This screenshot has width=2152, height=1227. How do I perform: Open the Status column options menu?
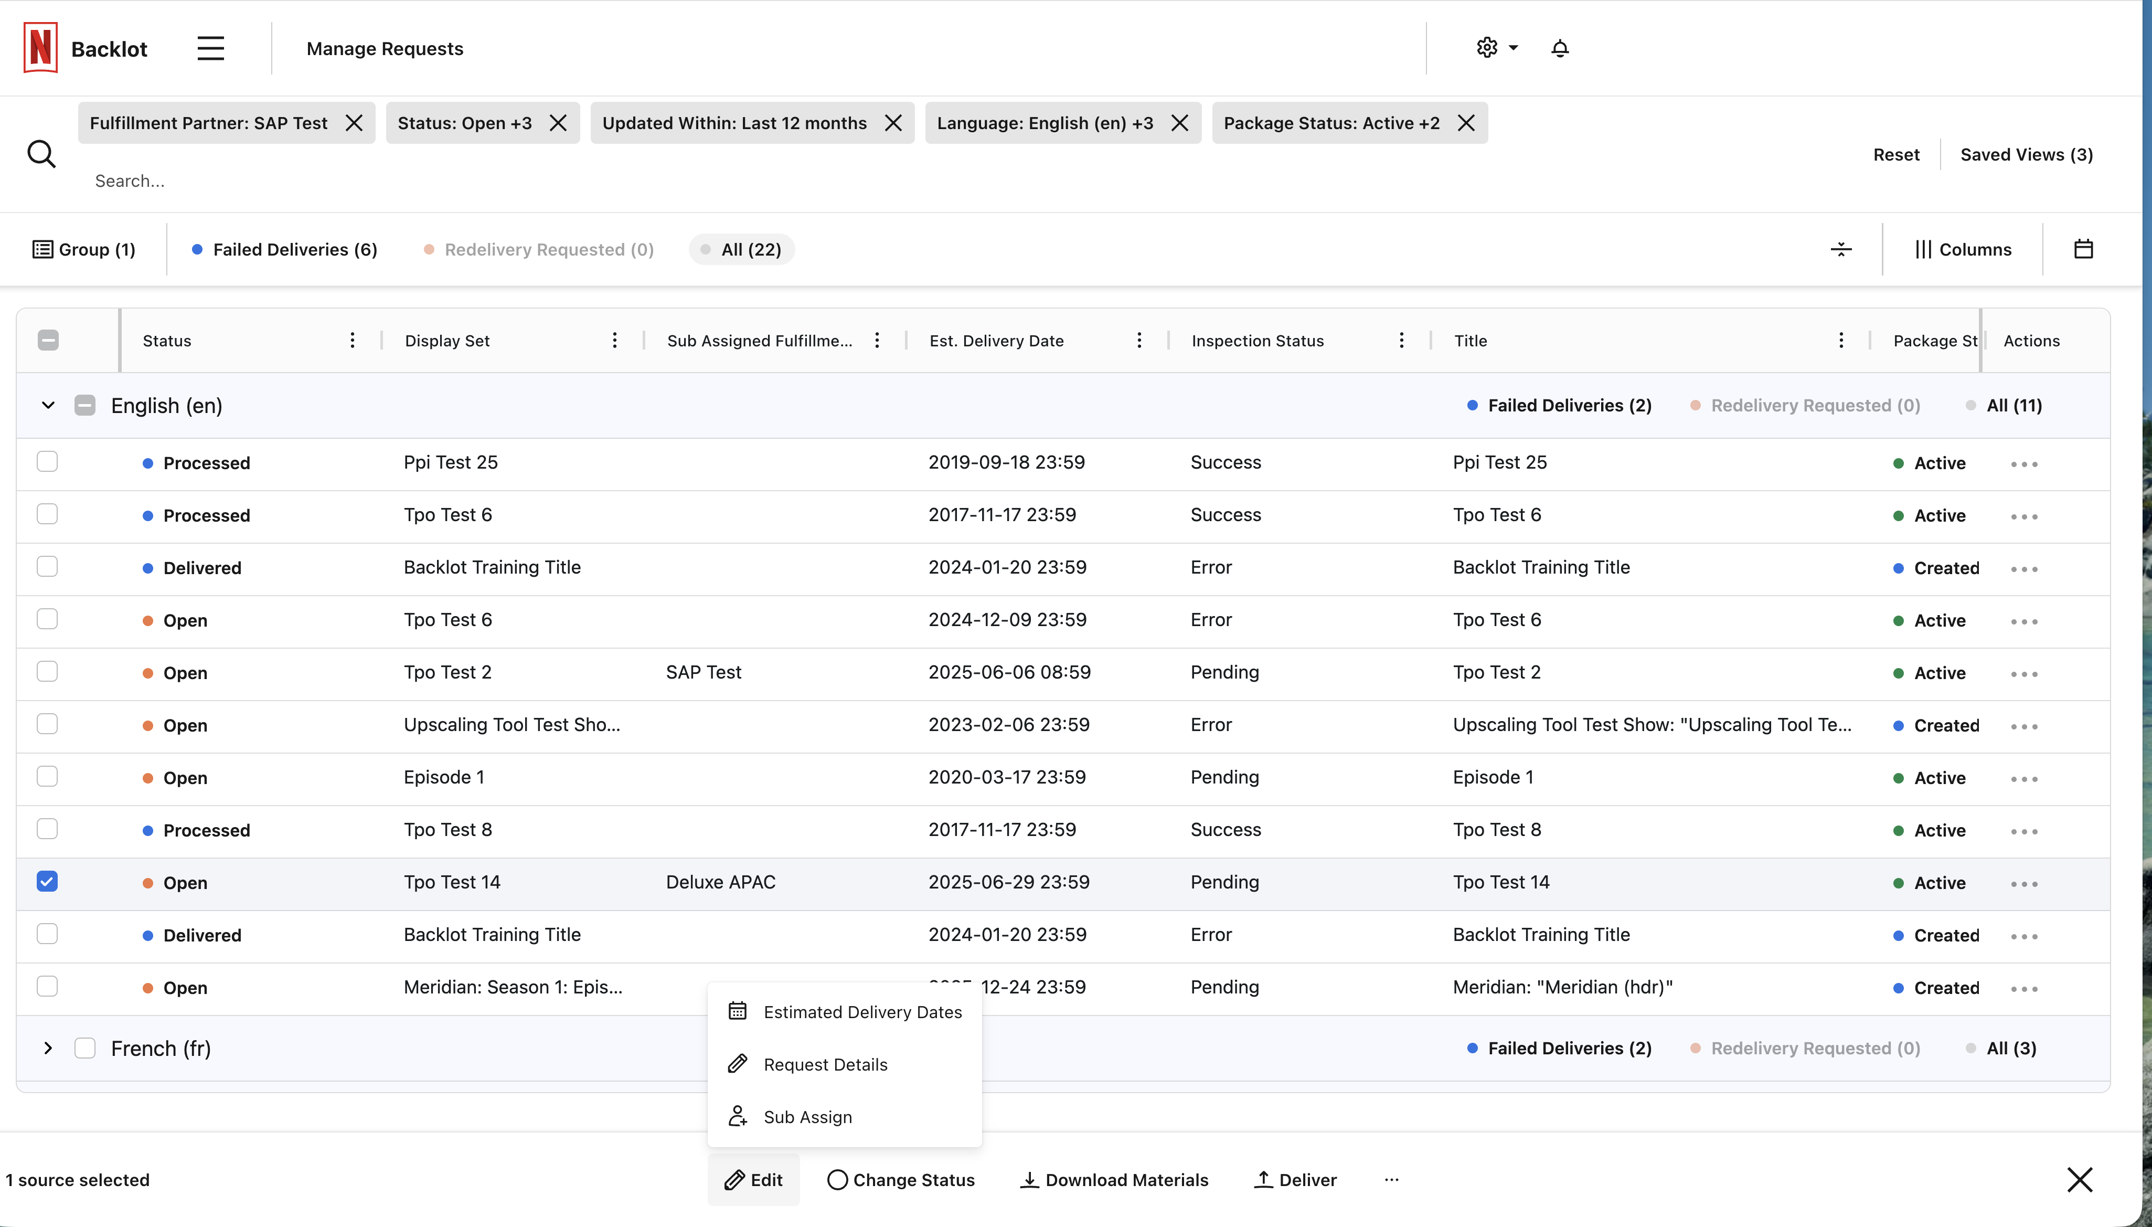tap(352, 341)
